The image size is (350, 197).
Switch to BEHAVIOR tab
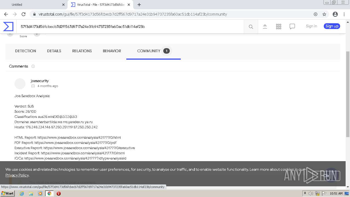point(112,51)
